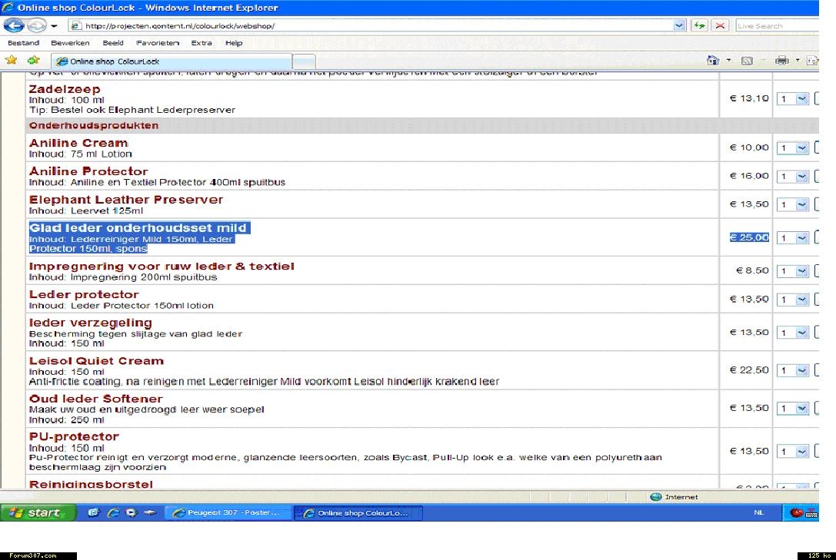
Task: Switch to Online shop ColourLock taskbar button
Action: point(358,512)
